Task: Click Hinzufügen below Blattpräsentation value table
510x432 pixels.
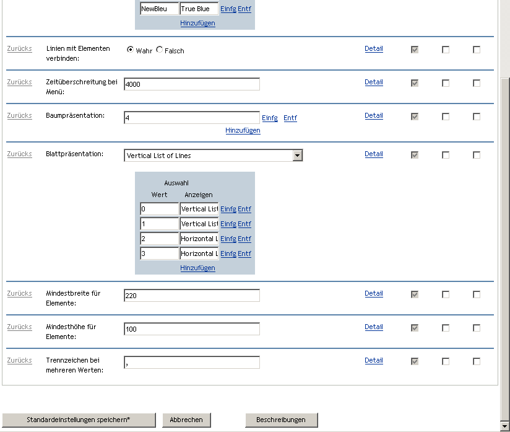Action: 197,268
